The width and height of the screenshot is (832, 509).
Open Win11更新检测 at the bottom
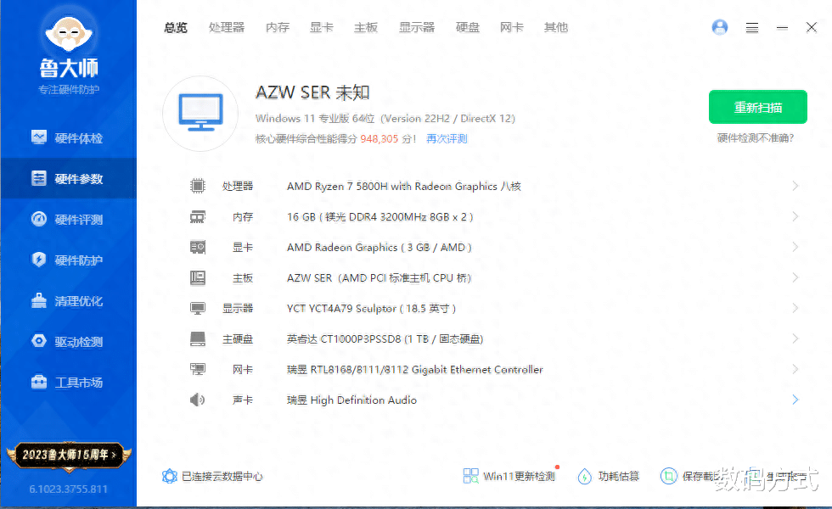point(509,476)
